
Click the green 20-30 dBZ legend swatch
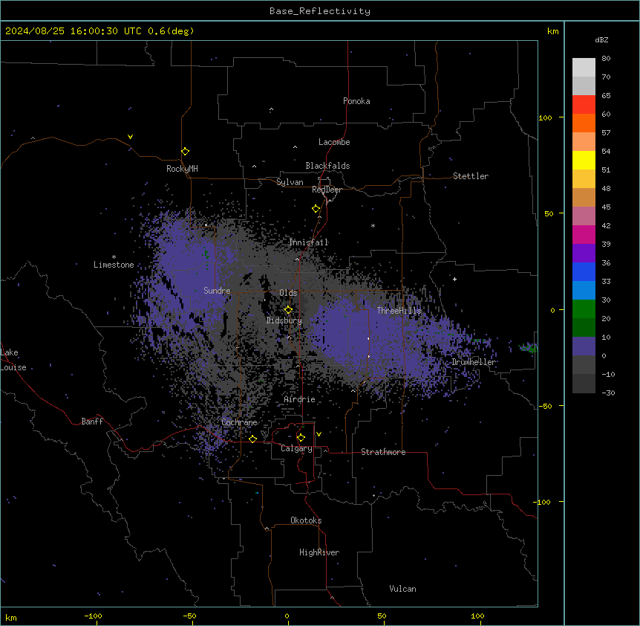584,309
